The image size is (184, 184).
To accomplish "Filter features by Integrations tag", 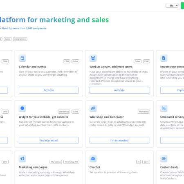I will point(20,39).
